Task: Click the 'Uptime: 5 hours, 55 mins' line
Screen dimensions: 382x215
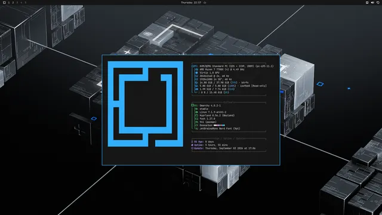Action: (x=210, y=145)
